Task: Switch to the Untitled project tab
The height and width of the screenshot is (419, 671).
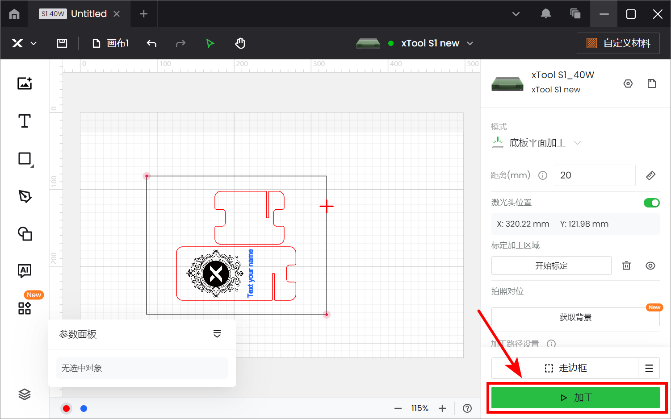Action: (88, 14)
